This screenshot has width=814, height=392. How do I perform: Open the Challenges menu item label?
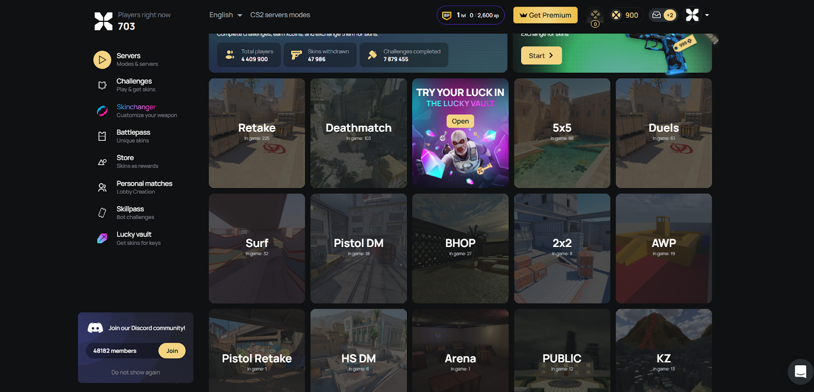134,81
